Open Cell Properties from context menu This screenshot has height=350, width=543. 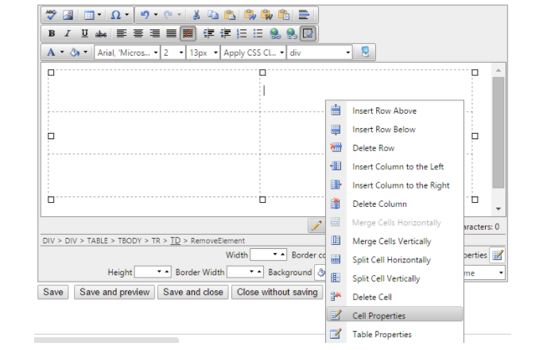click(x=394, y=315)
